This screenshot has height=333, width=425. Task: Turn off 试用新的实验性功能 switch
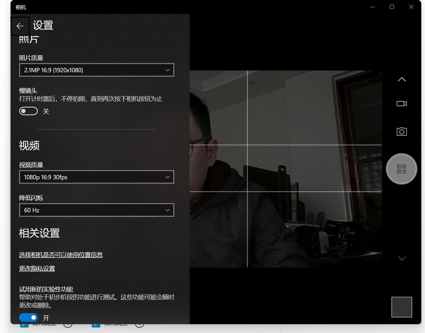coord(28,317)
